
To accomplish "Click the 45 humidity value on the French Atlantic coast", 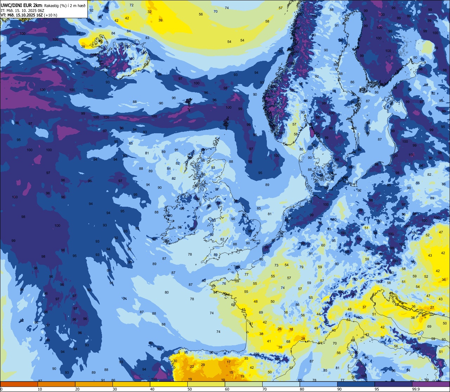I will pos(243,309).
